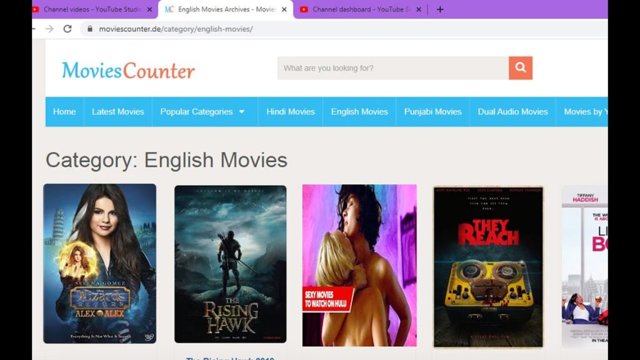Click the MoviesCounter site logo

point(128,70)
